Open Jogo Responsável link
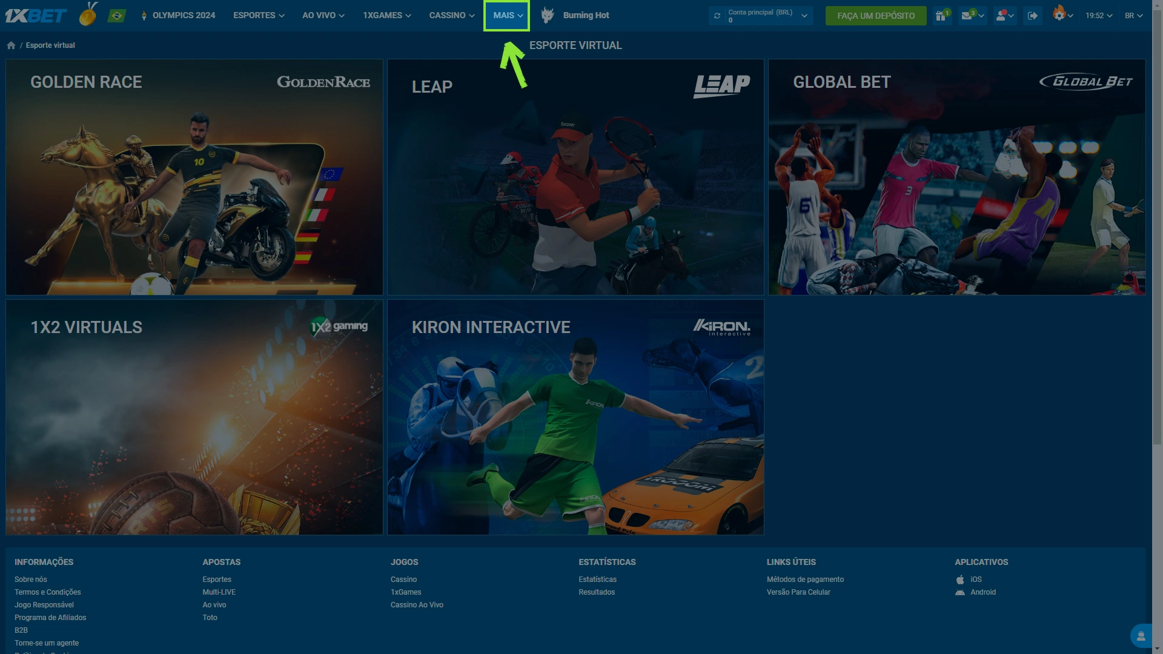This screenshot has width=1163, height=654. coord(44,605)
